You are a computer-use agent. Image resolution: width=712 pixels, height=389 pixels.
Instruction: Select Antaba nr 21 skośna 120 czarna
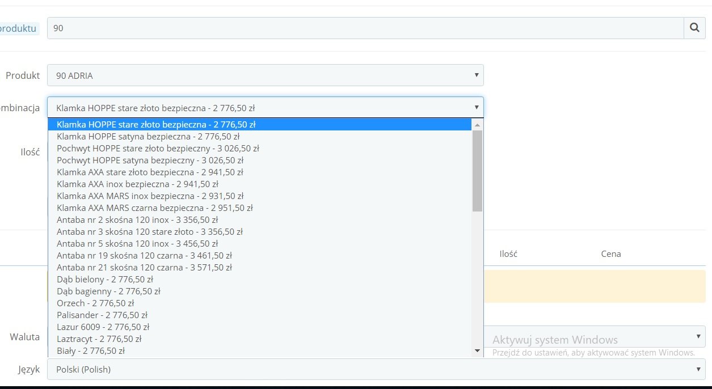click(x=260, y=267)
